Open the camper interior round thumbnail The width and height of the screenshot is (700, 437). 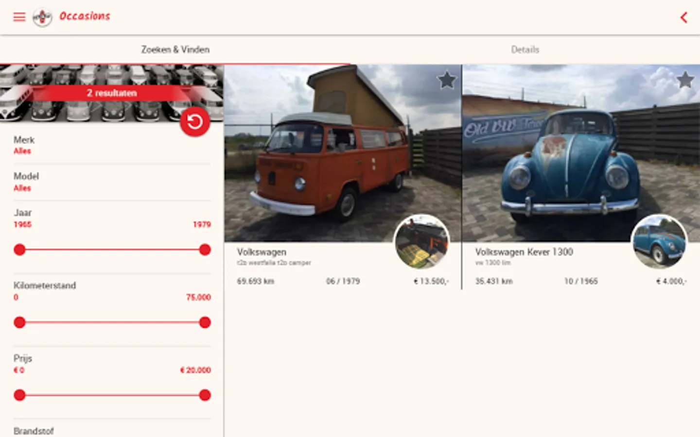pos(421,242)
